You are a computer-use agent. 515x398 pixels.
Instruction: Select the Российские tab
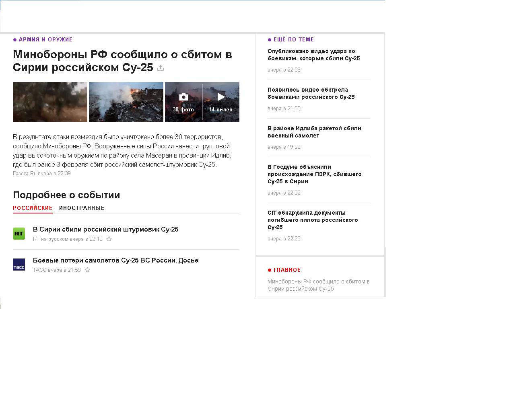[33, 208]
